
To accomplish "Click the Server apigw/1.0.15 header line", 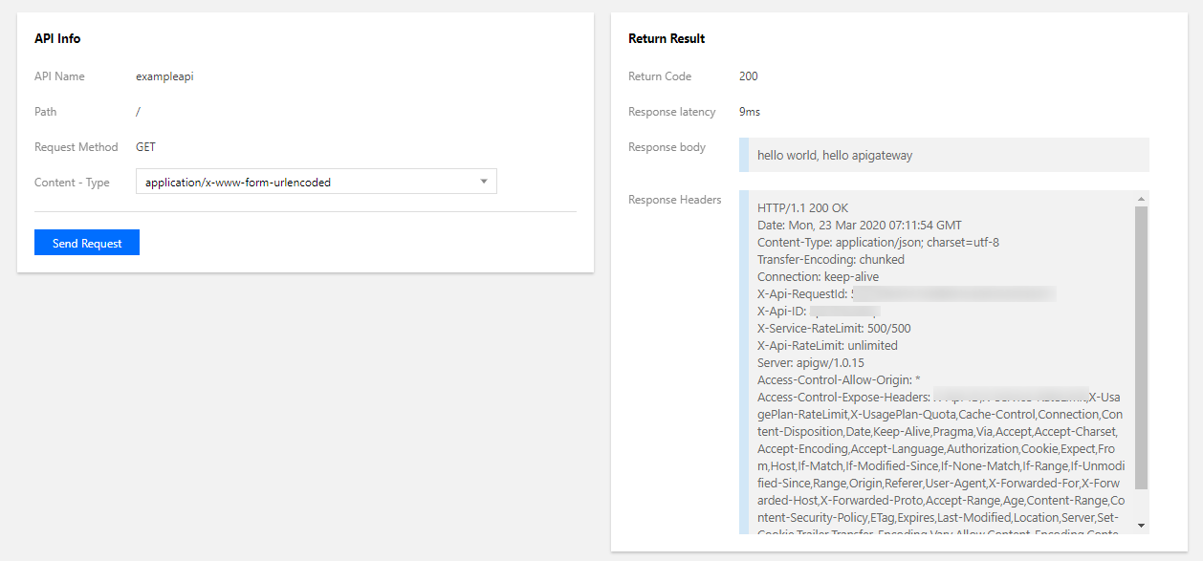I will pyautogui.click(x=810, y=363).
